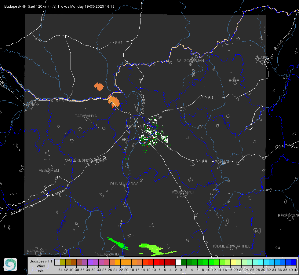Image resolution: width=299 pixels, height=275 pixels.
Task: Click the SZEKSZARD city label
Action: pyautogui.click(x=108, y=254)
